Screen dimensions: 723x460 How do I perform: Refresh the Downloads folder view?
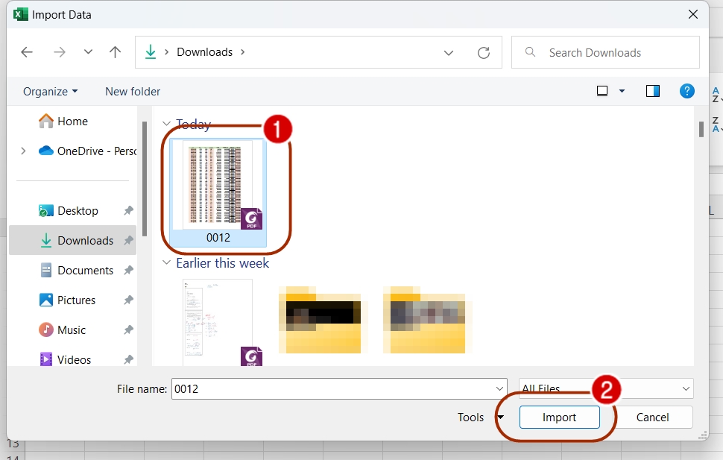click(484, 52)
